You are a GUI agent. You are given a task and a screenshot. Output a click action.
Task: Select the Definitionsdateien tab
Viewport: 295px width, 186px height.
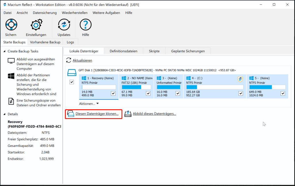coord(124,51)
